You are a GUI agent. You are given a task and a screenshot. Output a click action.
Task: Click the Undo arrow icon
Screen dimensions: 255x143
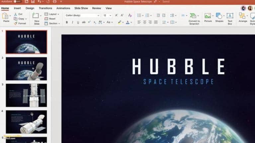tap(39, 2)
